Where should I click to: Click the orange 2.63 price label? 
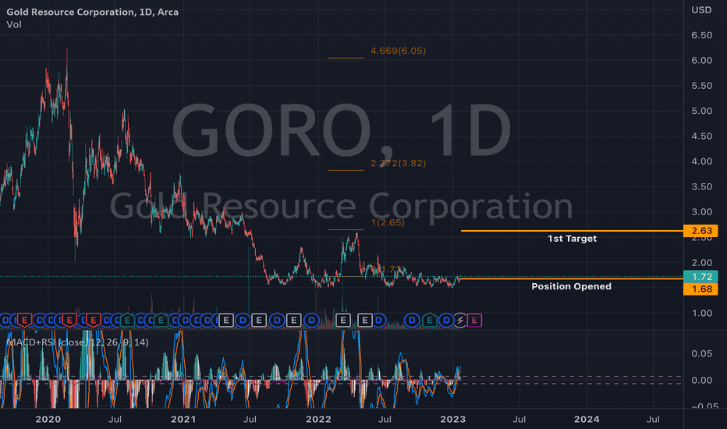[700, 231]
